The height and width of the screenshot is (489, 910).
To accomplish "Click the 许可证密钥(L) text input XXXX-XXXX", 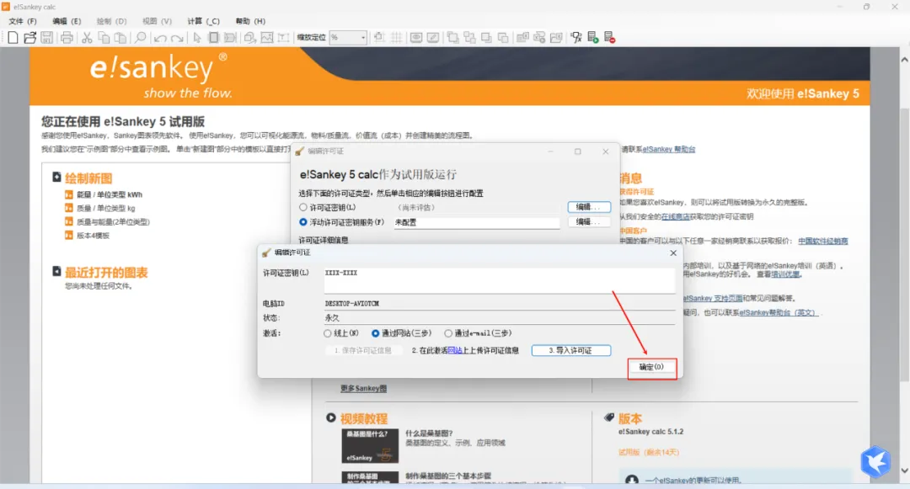I will pyautogui.click(x=500, y=279).
